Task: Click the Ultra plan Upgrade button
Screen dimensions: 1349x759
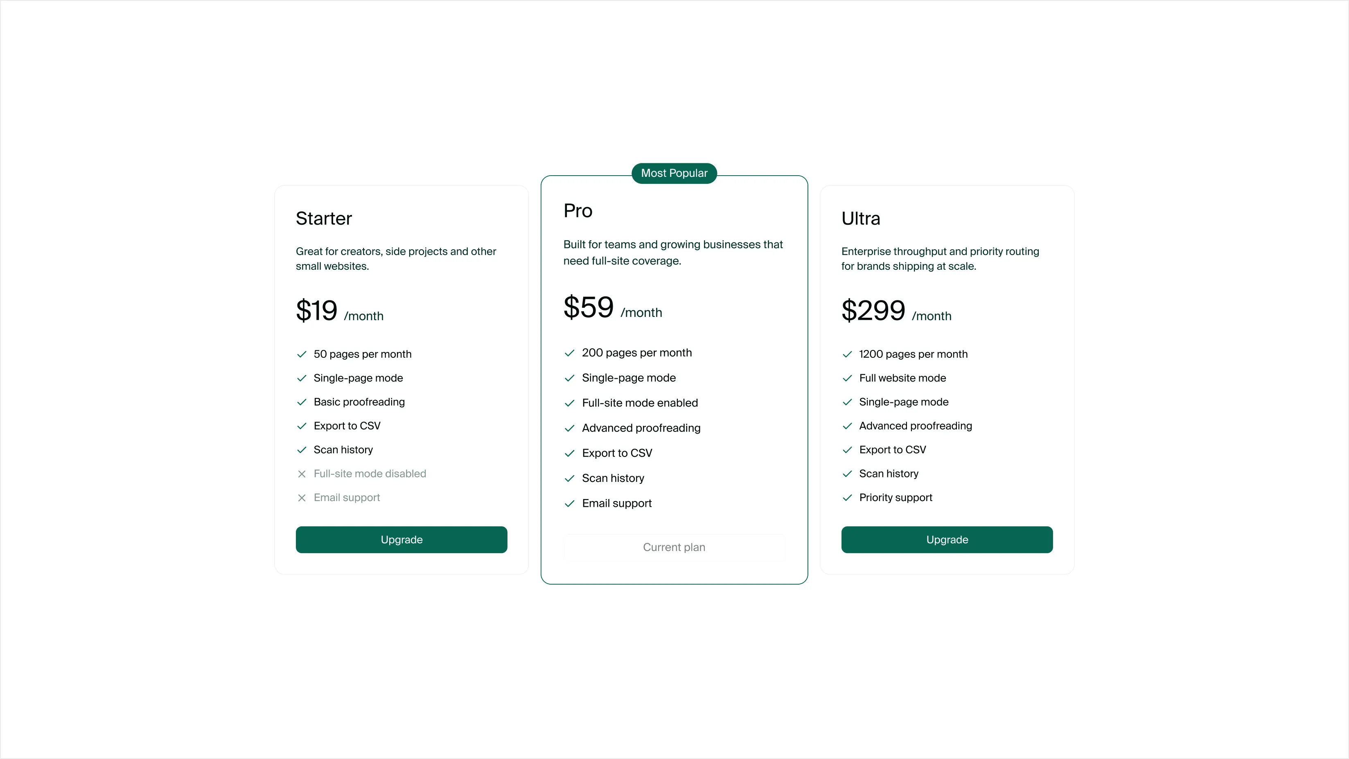Action: tap(946, 540)
